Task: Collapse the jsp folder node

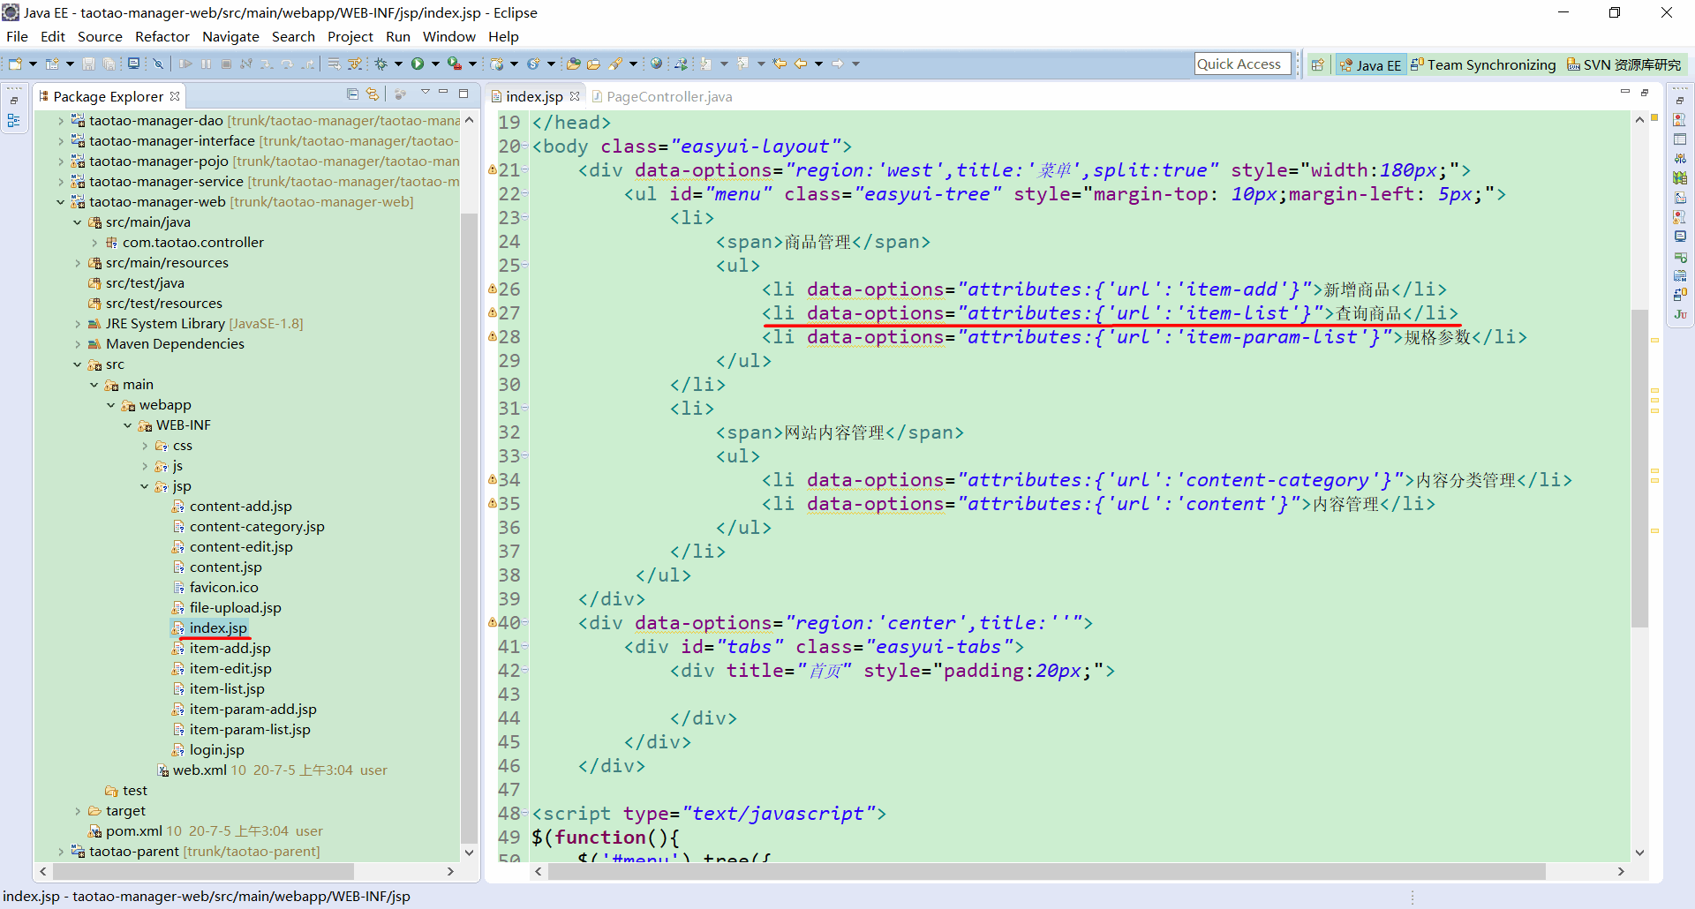Action: (x=145, y=486)
